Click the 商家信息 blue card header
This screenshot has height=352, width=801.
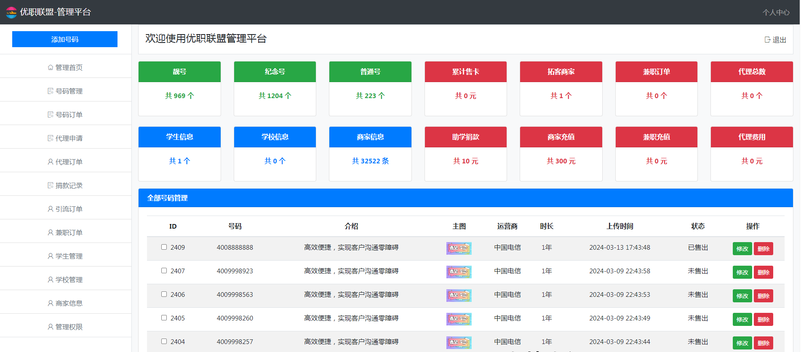370,137
